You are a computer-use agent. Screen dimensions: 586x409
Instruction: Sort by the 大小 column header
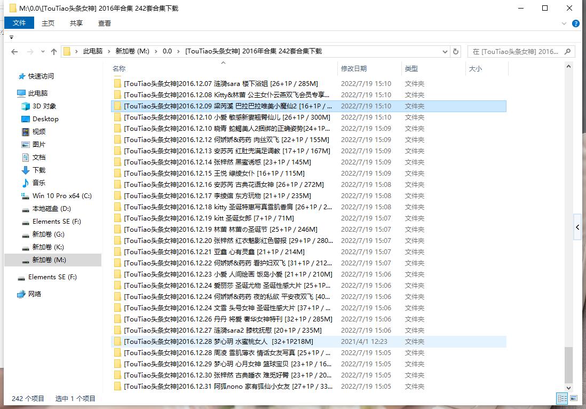(x=476, y=68)
